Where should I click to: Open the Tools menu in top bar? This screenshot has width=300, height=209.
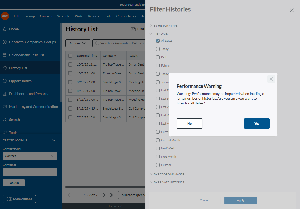point(107,16)
